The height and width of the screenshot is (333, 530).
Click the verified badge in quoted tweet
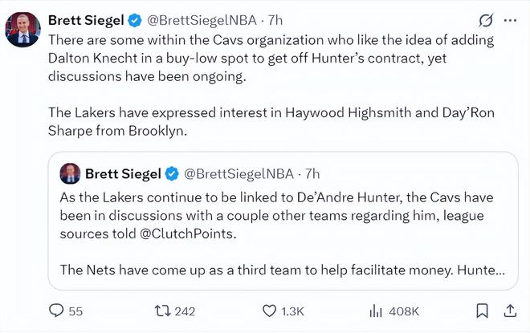point(172,173)
